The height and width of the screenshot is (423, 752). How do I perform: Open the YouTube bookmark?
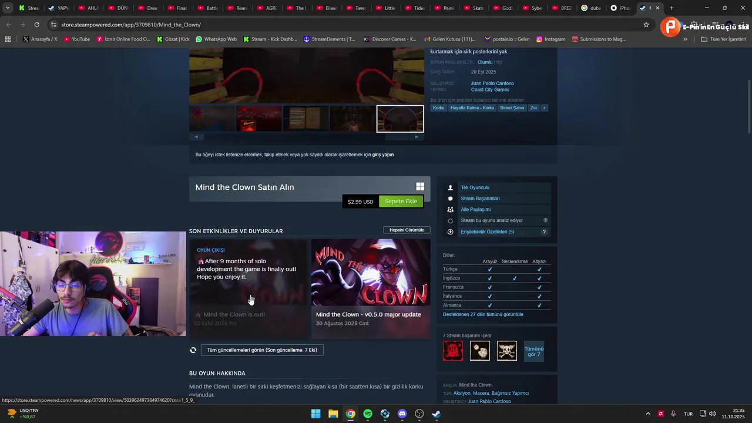[77, 39]
